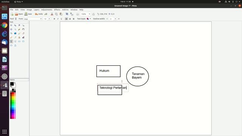Select the Lasso Select tool
This screenshot has width=242, height=136.
tap(19, 25)
